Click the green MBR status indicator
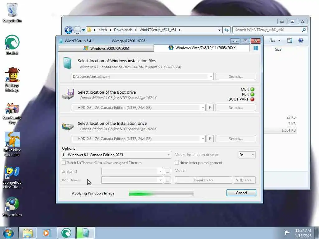 coord(252,89)
